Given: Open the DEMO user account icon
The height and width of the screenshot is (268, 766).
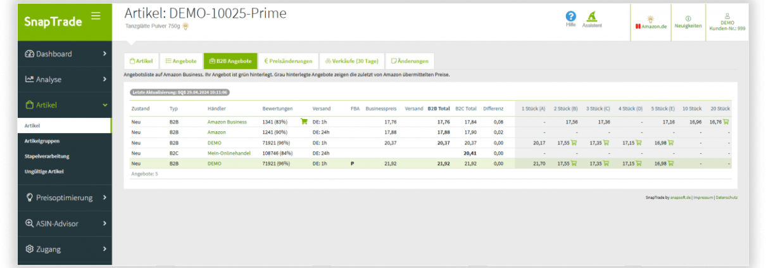Looking at the screenshot, I should click(x=727, y=16).
